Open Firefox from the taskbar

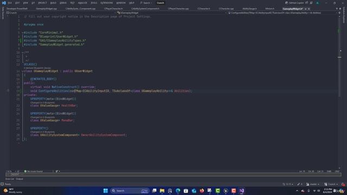[x=202, y=191]
